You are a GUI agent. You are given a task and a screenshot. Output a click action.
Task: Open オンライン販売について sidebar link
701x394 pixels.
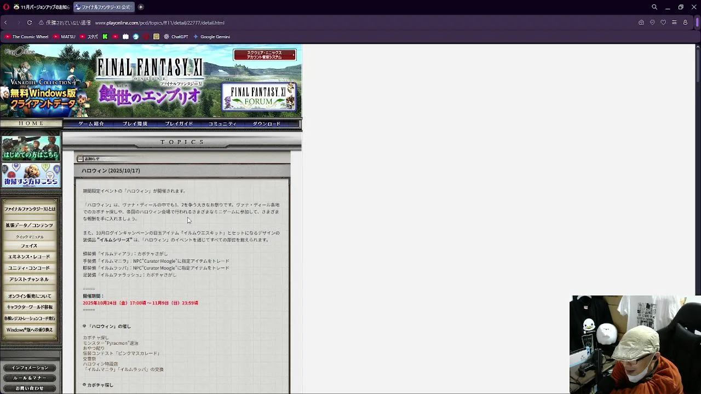point(30,296)
